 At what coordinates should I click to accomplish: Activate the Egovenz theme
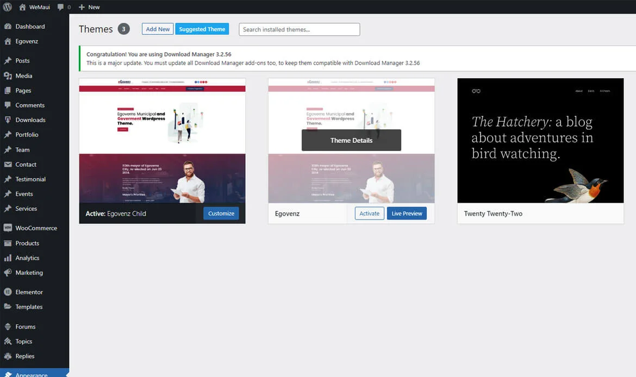click(369, 213)
